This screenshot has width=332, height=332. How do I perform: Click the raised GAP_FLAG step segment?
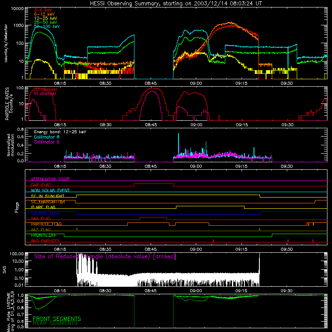[154, 184]
